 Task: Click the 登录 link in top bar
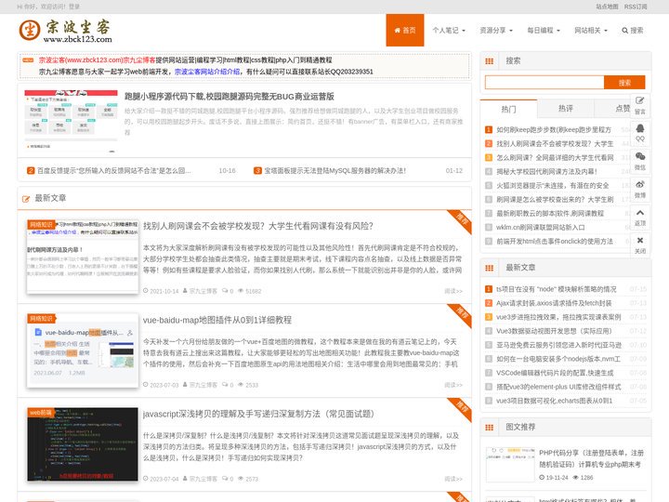tap(73, 7)
